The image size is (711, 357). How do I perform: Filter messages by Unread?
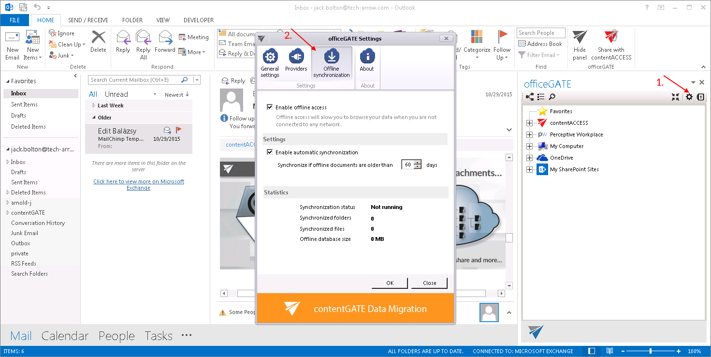click(116, 94)
